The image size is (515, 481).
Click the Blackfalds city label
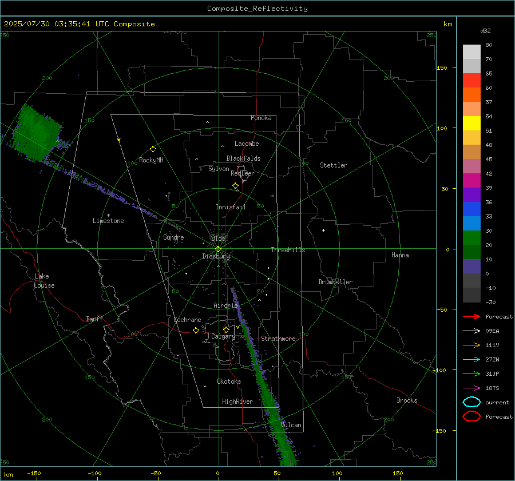point(243,158)
